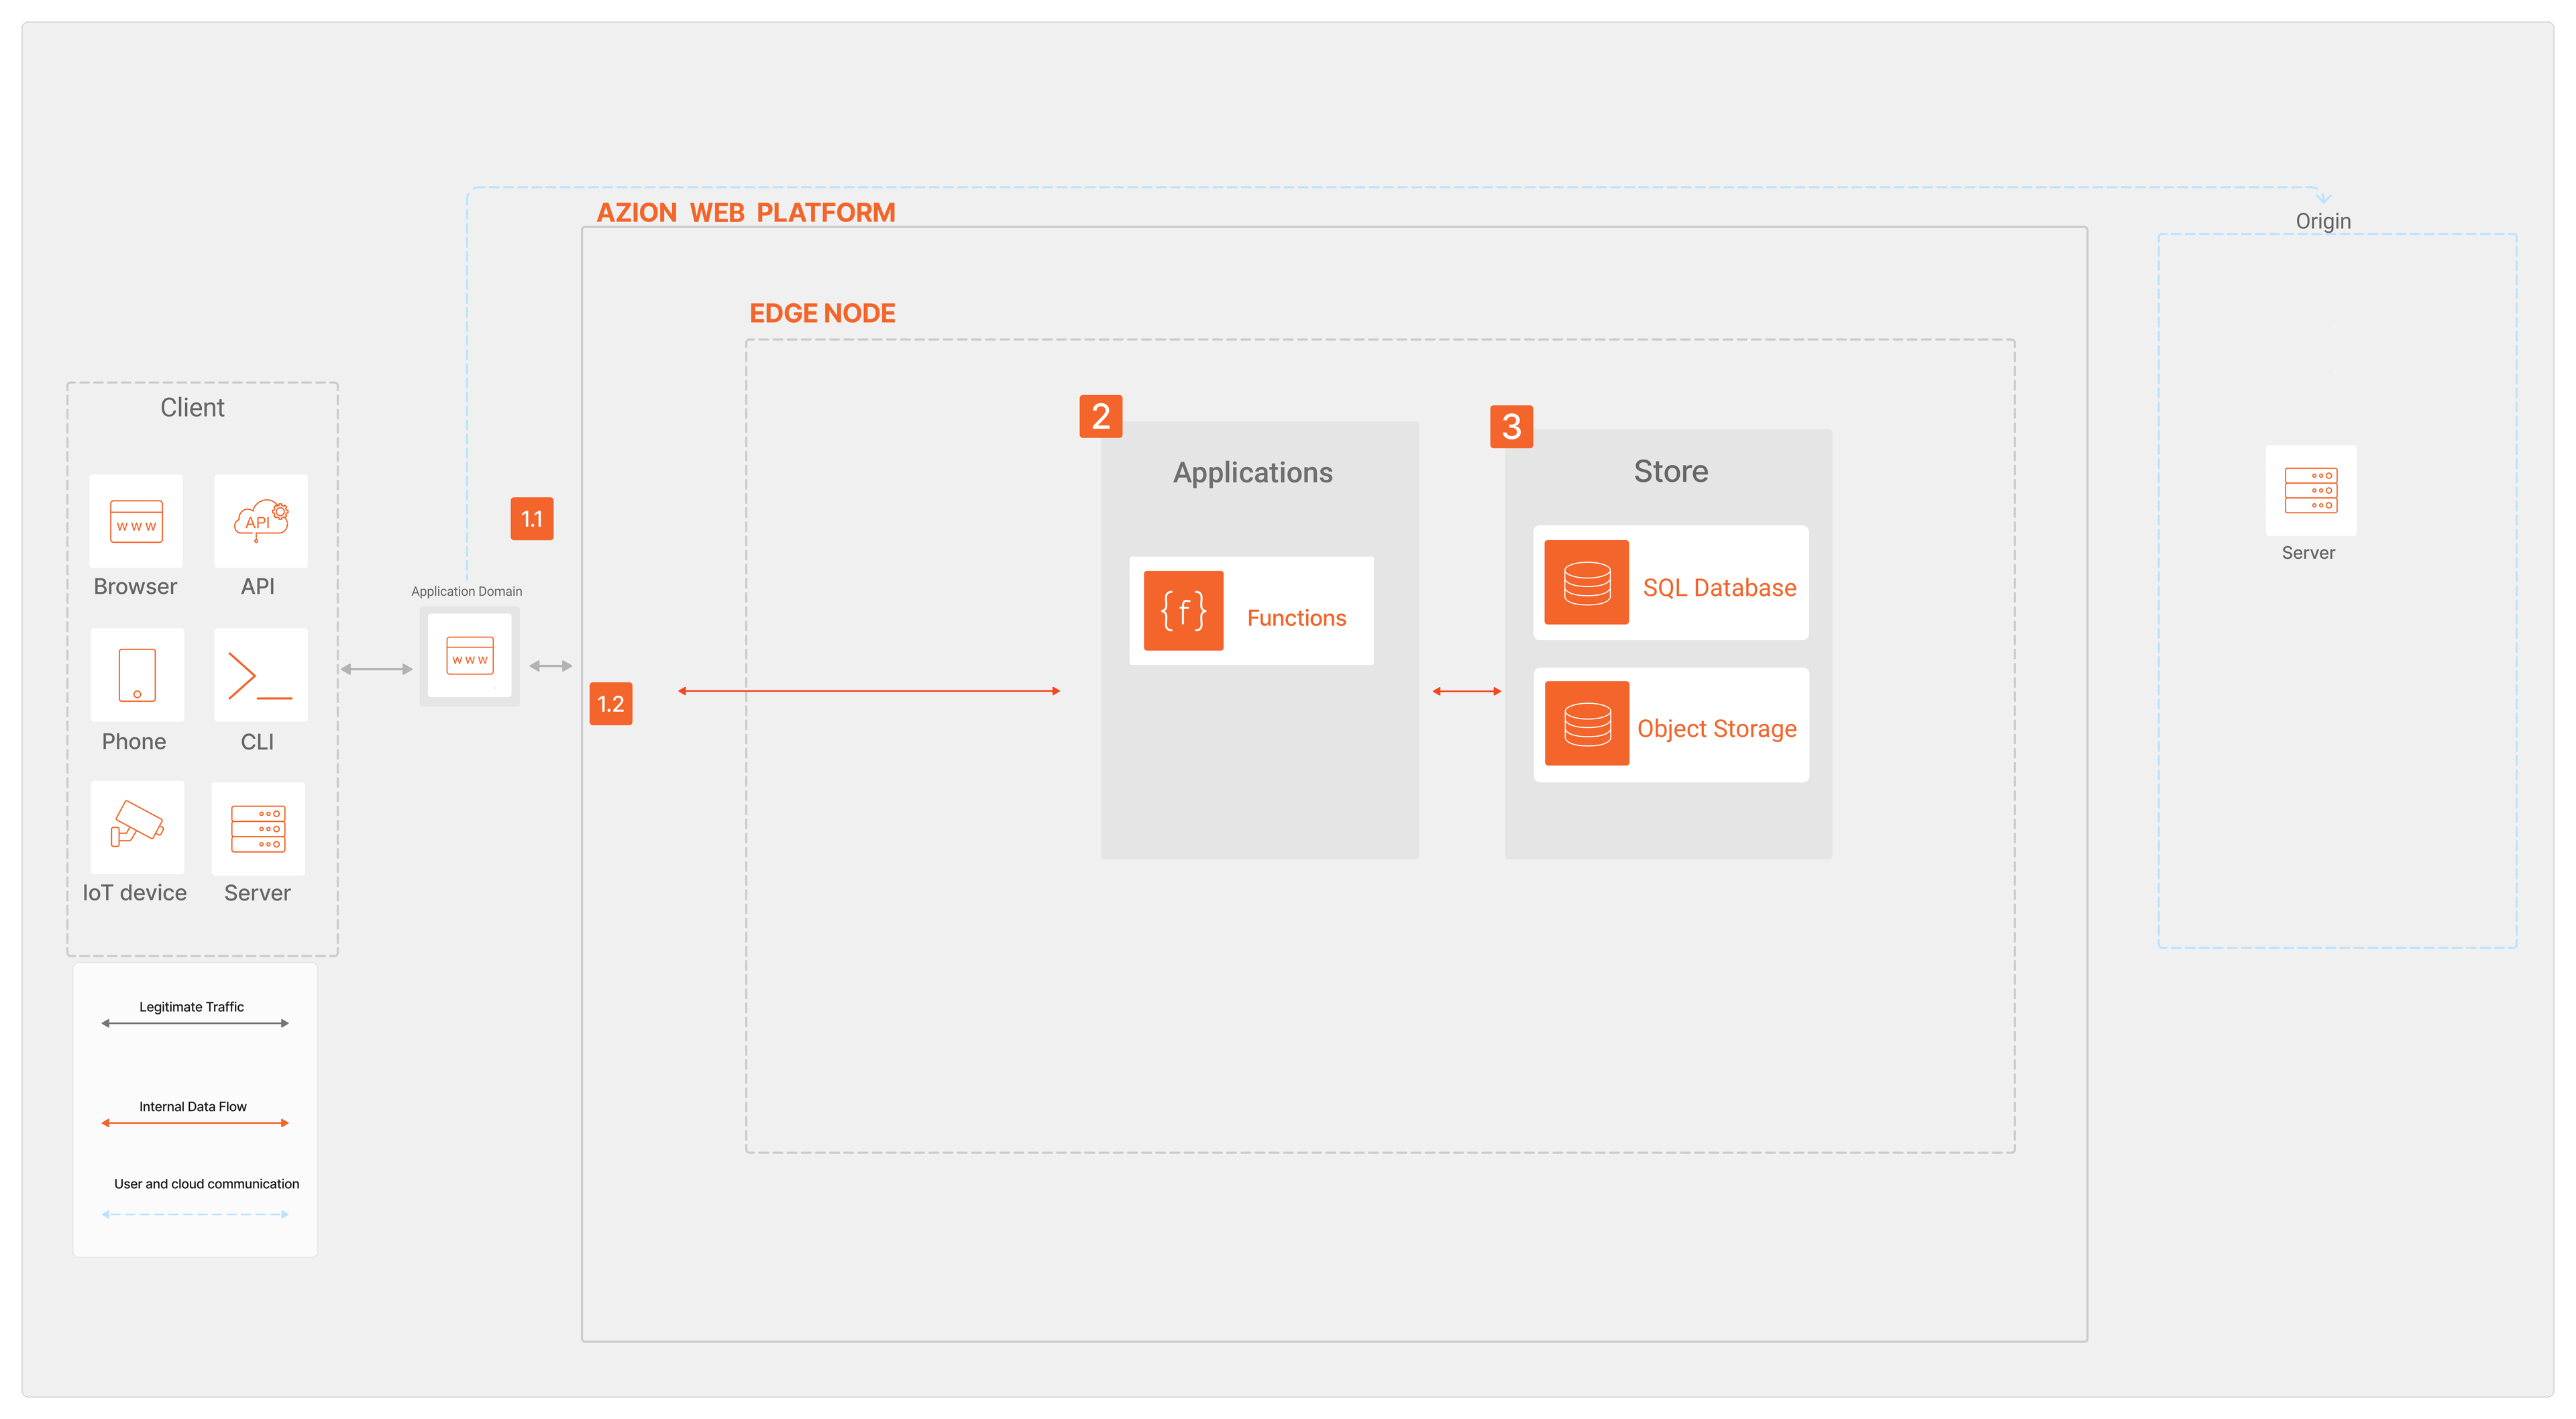Select the Client Server rack icon
Image resolution: width=2576 pixels, height=1419 pixels.
click(258, 828)
